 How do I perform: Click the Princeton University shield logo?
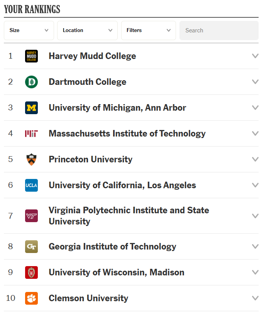tap(31, 159)
